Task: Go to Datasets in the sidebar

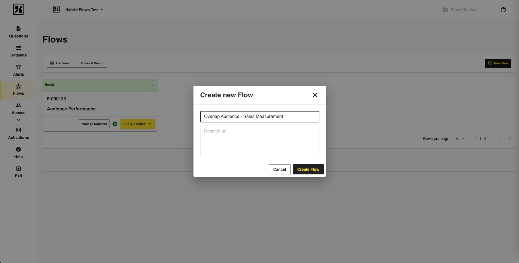Action: [x=18, y=51]
